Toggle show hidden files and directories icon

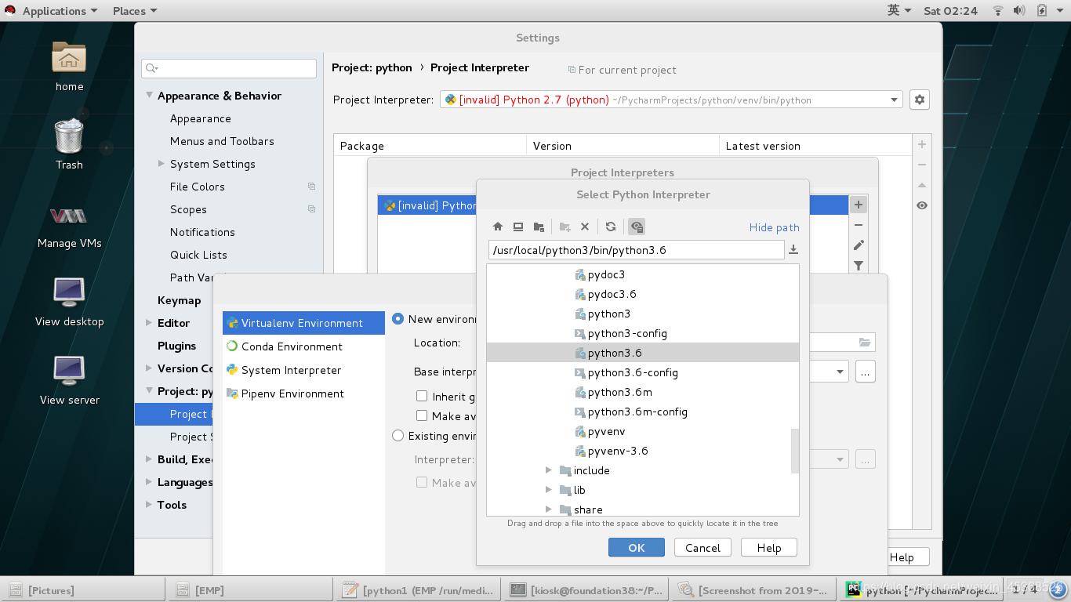pos(637,227)
